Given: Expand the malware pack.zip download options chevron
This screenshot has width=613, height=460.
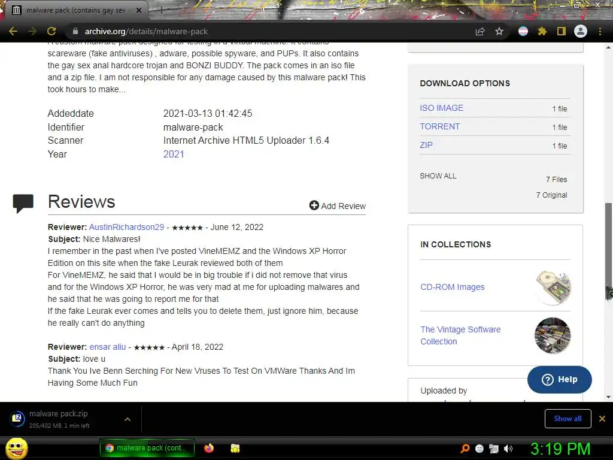Looking at the screenshot, I should (x=128, y=419).
